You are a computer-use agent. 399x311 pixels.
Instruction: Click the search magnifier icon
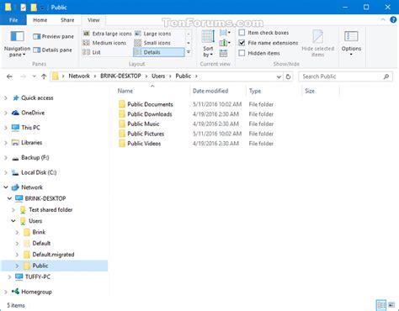pyautogui.click(x=386, y=76)
